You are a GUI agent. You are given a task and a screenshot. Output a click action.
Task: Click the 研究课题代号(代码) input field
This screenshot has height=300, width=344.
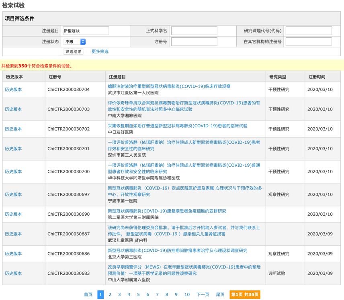click(309, 31)
